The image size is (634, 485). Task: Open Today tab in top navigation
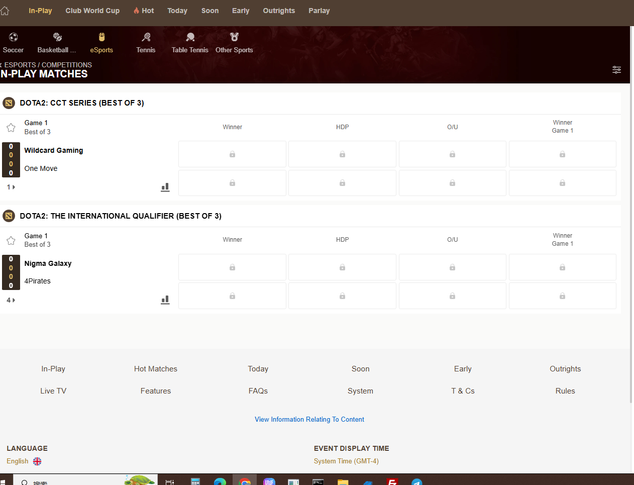[177, 11]
